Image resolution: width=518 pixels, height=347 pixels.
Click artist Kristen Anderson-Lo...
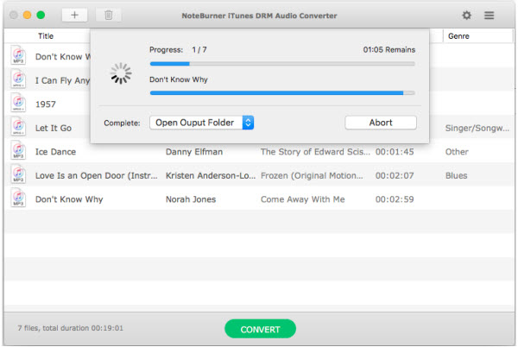(211, 175)
